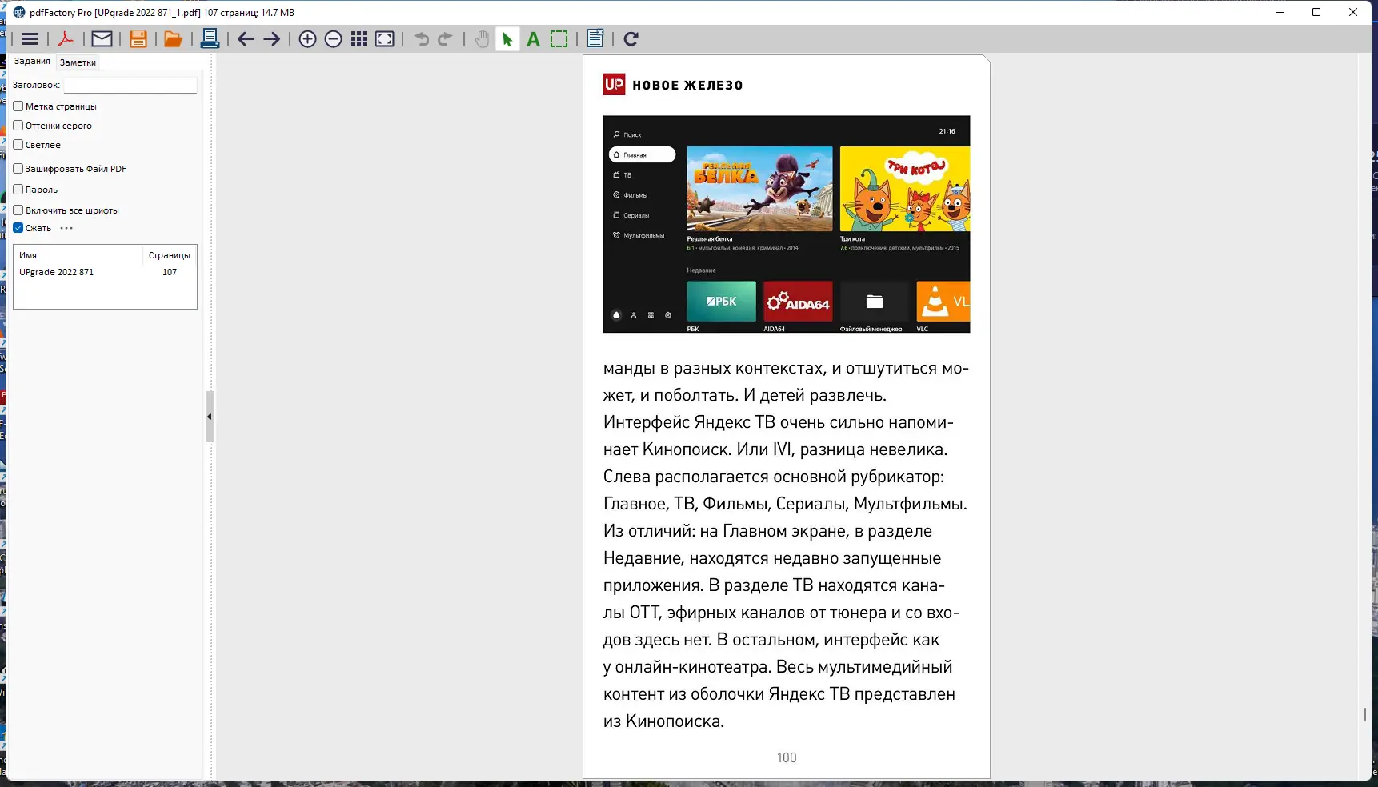Export document with the Adobe PDF icon
This screenshot has height=787, width=1378.
67,38
